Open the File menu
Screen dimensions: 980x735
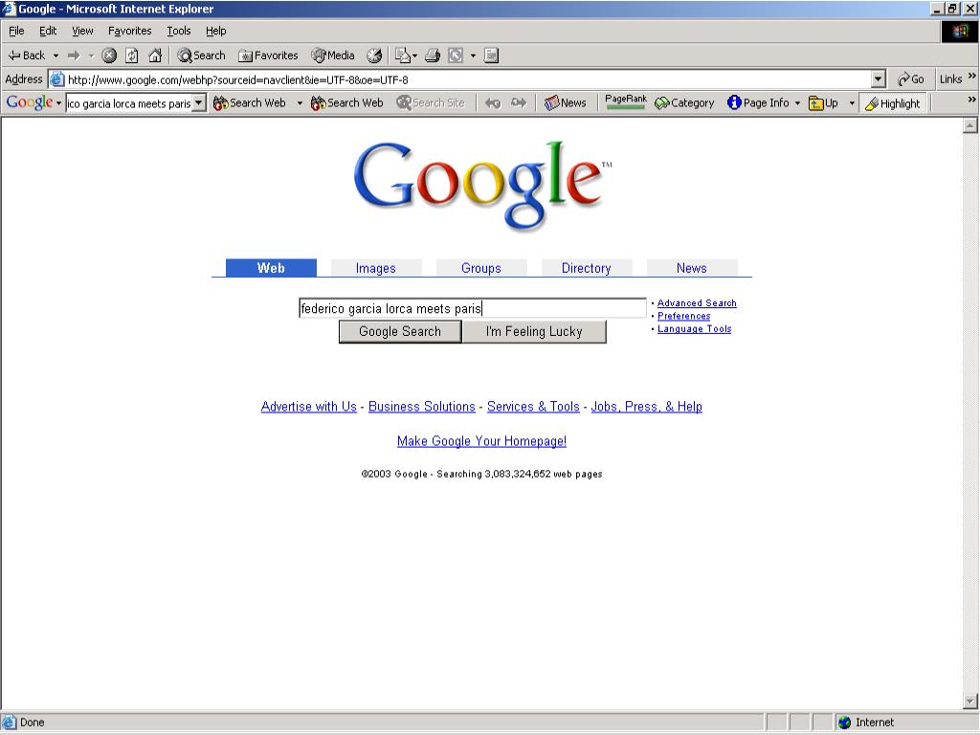pos(16,31)
